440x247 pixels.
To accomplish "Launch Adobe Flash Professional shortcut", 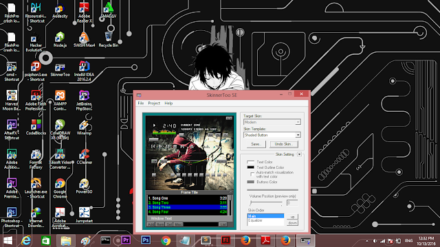I will (36, 100).
